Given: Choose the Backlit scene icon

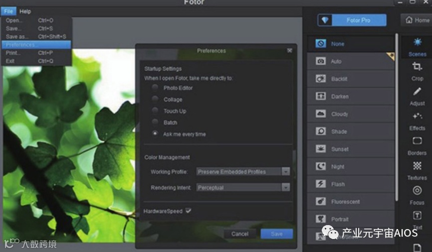Looking at the screenshot, I should [321, 79].
